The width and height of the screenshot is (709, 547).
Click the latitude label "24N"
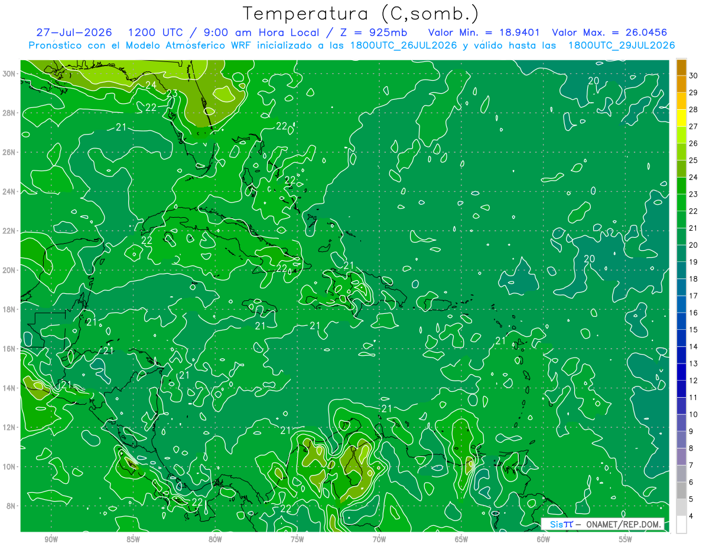(x=10, y=192)
